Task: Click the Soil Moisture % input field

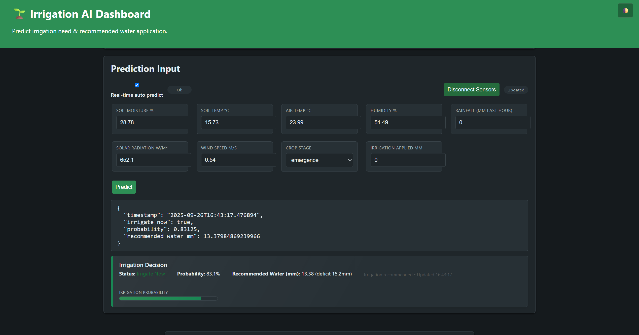Action: [153, 123]
